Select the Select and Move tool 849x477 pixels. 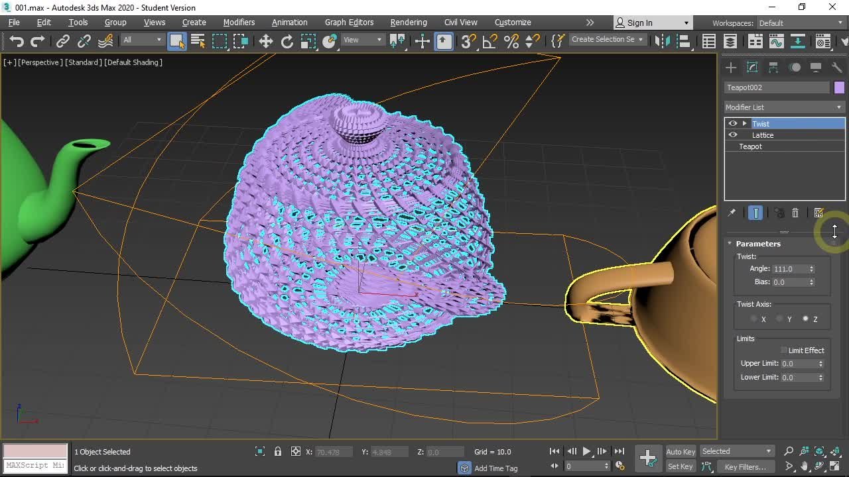(x=265, y=41)
